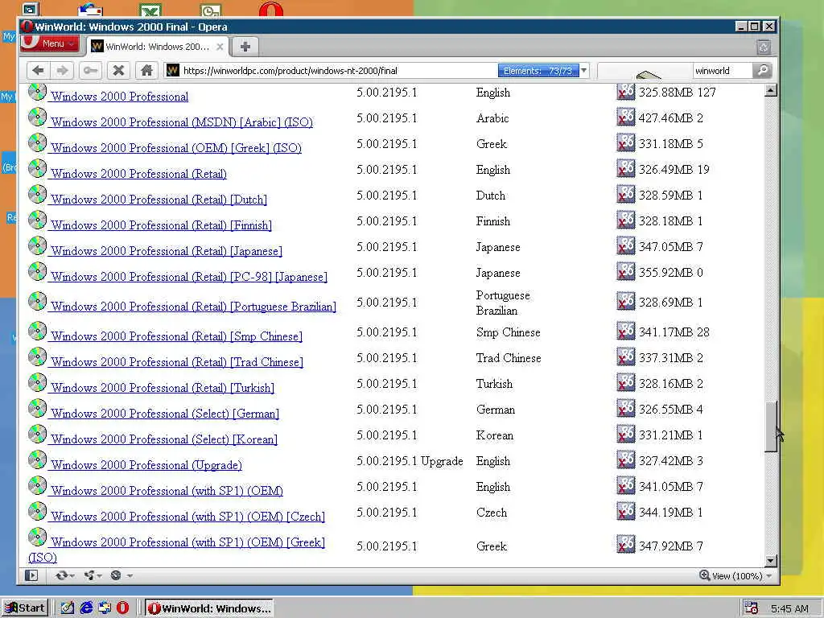Go forward to the next page
This screenshot has height=618, width=824.
(x=62, y=71)
